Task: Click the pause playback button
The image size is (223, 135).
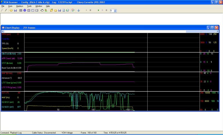Action: (102, 10)
